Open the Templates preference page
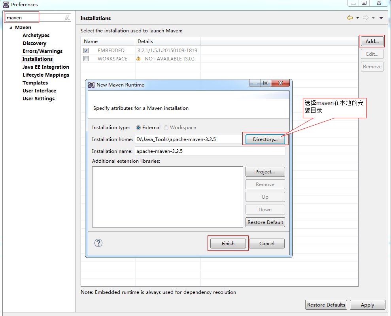The height and width of the screenshot is (316, 391). (35, 83)
